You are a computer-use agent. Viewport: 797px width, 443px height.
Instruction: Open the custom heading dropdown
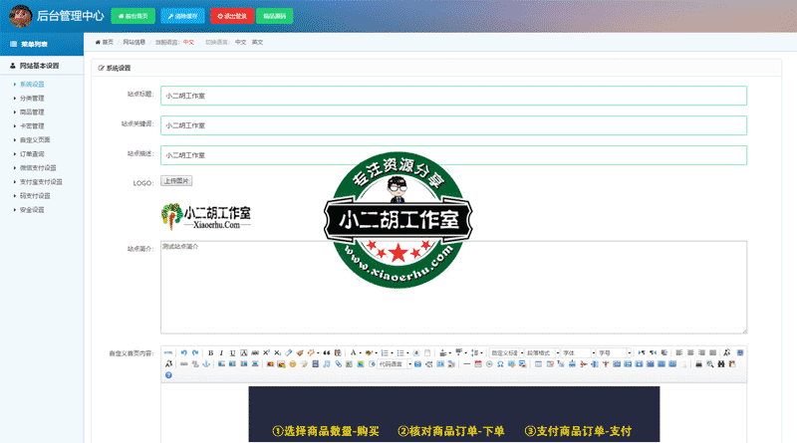506,352
